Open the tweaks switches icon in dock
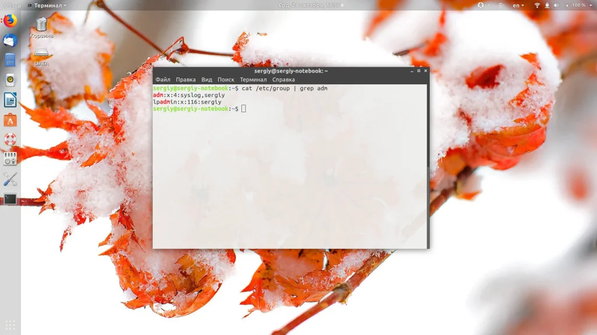This screenshot has height=335, width=597. (x=10, y=159)
